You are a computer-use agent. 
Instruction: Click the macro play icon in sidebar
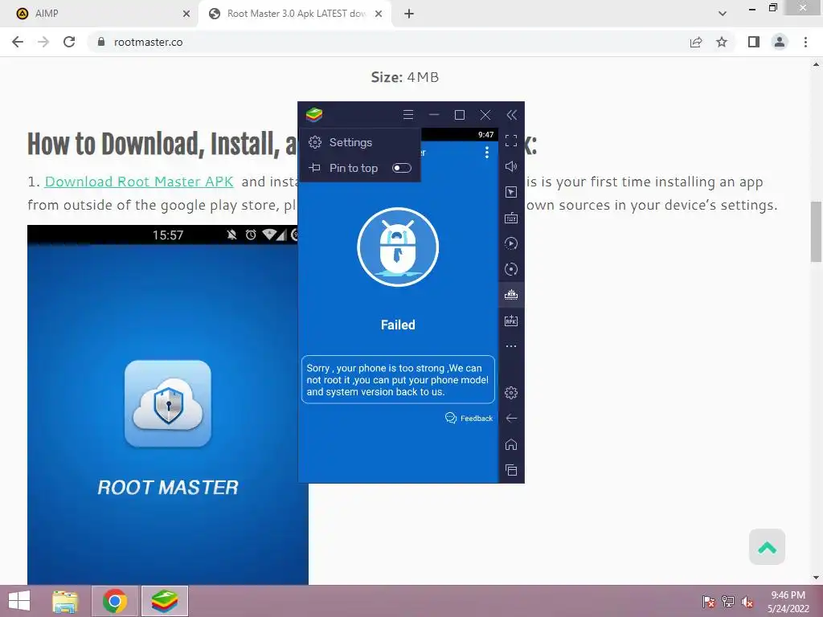coord(511,243)
